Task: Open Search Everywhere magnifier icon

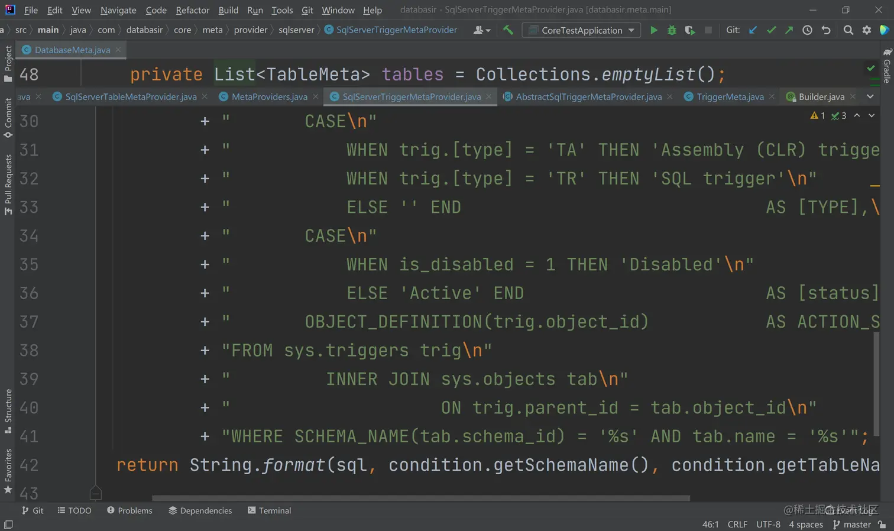Action: pyautogui.click(x=848, y=30)
